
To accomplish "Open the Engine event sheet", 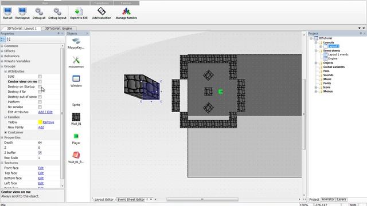I will click(333, 58).
